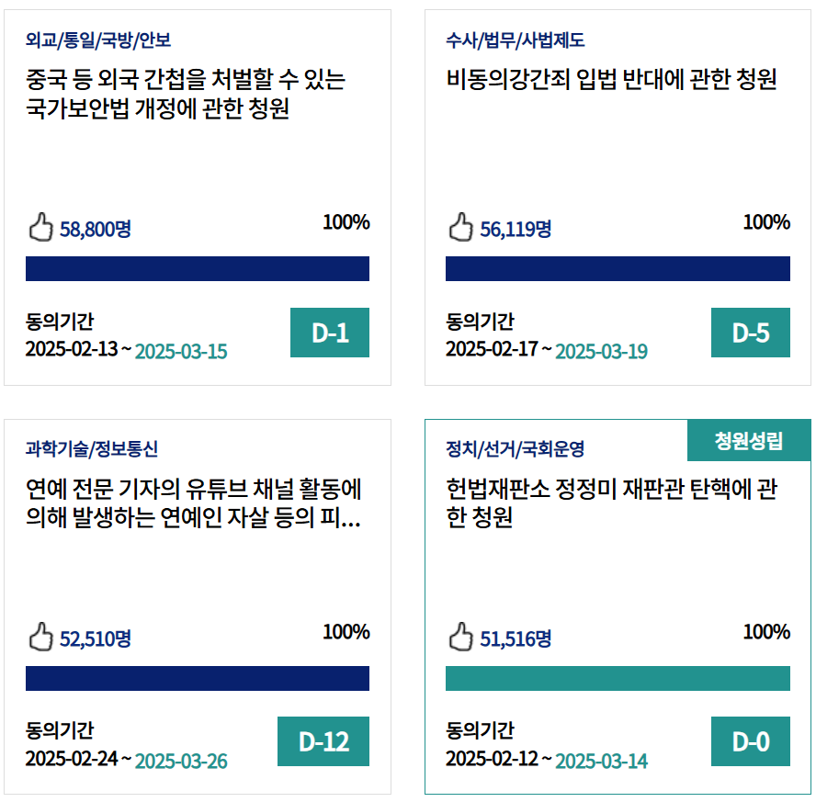Viewport: 816px width, 802px height.
Task: Select the 수사/법무/사법제도 category label
Action: tap(515, 40)
